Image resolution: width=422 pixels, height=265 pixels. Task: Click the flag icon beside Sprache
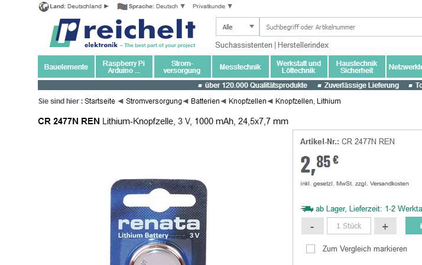(122, 6)
